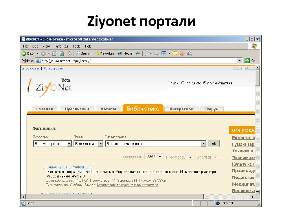Open the Mail button dropdown arrow
The width and height of the screenshot is (283, 212).
151,53
